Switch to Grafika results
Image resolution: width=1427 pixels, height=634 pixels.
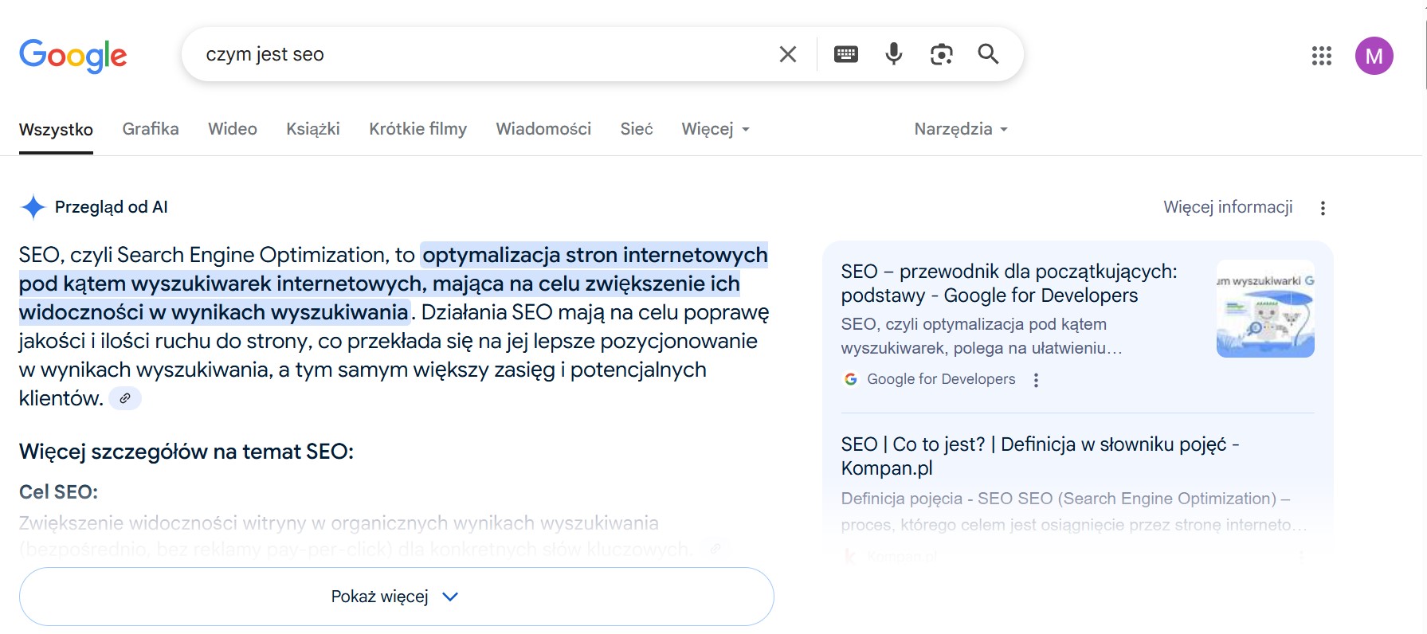(x=151, y=129)
